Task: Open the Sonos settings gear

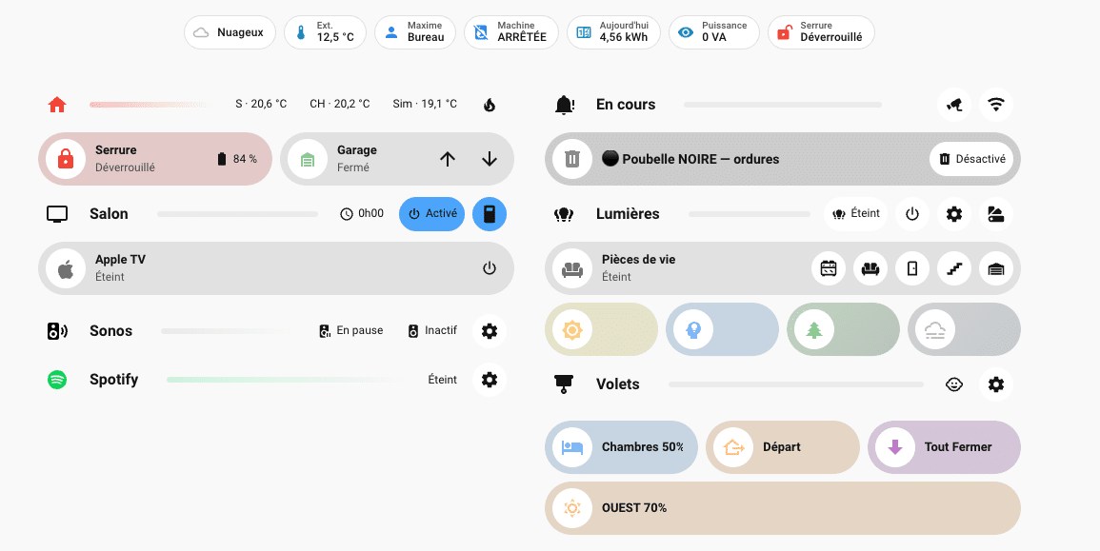Action: pos(489,330)
